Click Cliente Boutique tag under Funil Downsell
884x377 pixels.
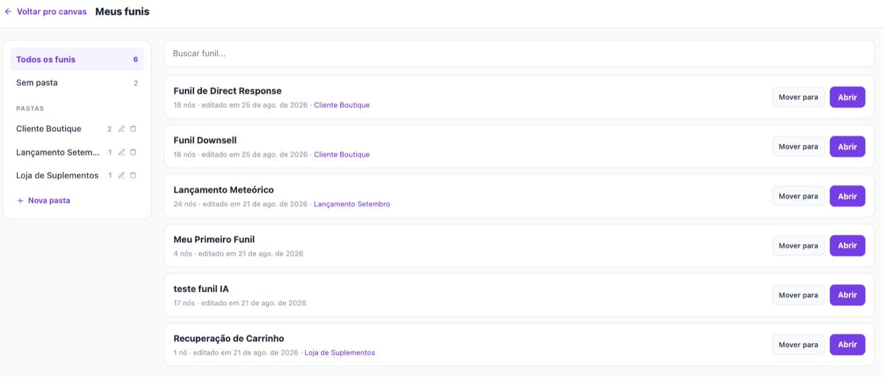click(x=342, y=154)
